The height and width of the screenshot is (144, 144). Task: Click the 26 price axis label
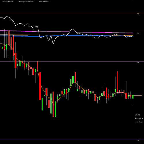pyautogui.click(x=138, y=62)
